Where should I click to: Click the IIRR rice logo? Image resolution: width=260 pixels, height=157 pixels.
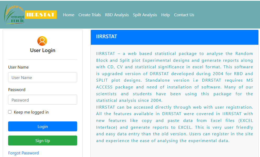pos(14,15)
